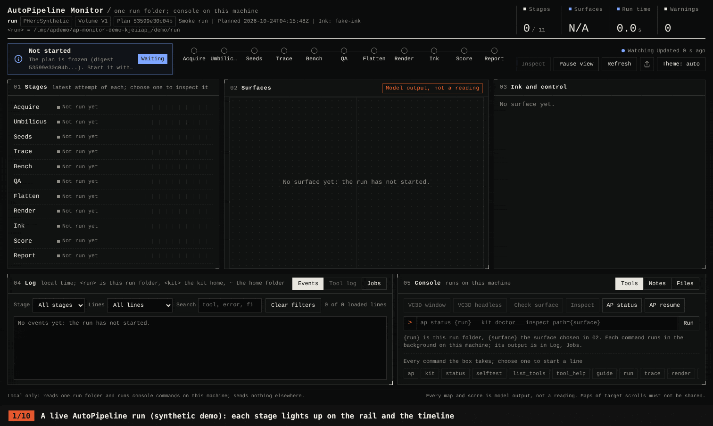The height and width of the screenshot is (426, 713).
Task: Click the share/export icon button beside Refresh
Action: [647, 64]
